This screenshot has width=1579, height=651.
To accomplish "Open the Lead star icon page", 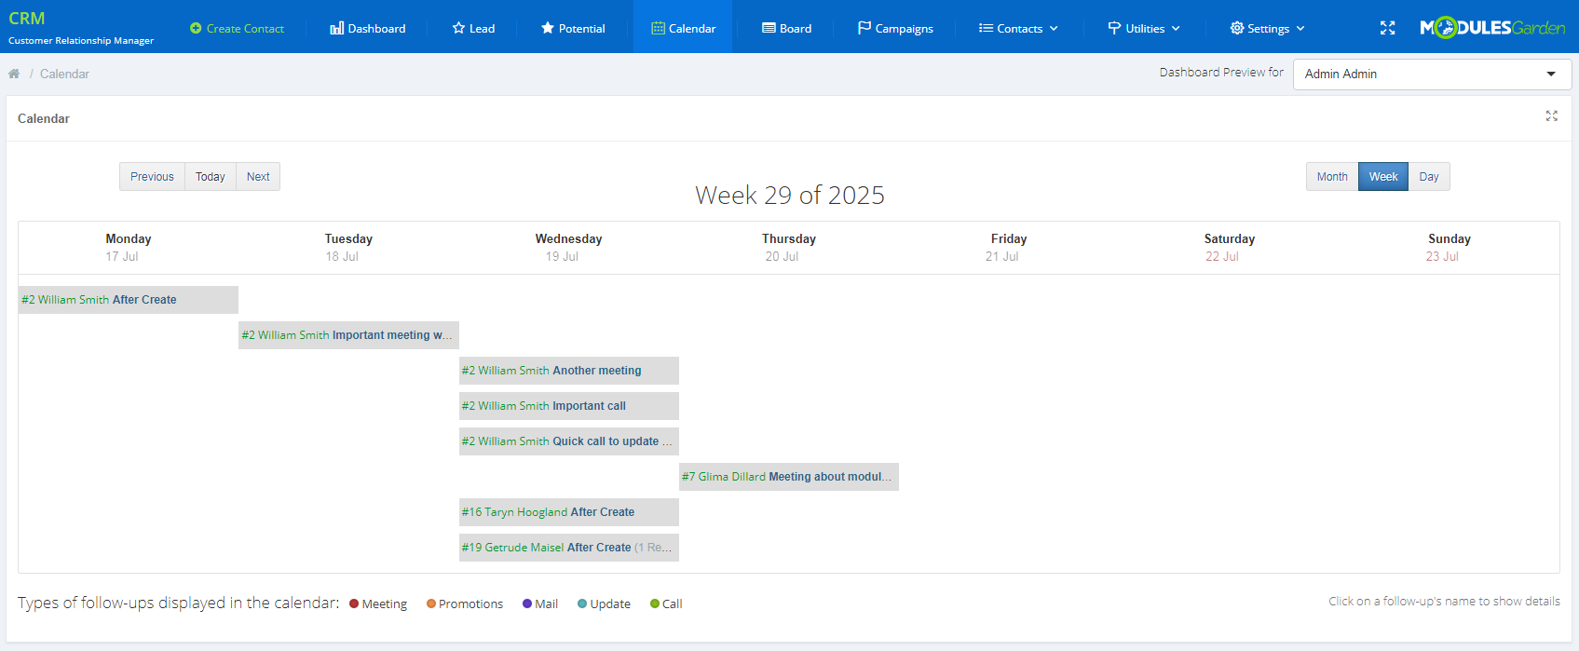I will [458, 28].
